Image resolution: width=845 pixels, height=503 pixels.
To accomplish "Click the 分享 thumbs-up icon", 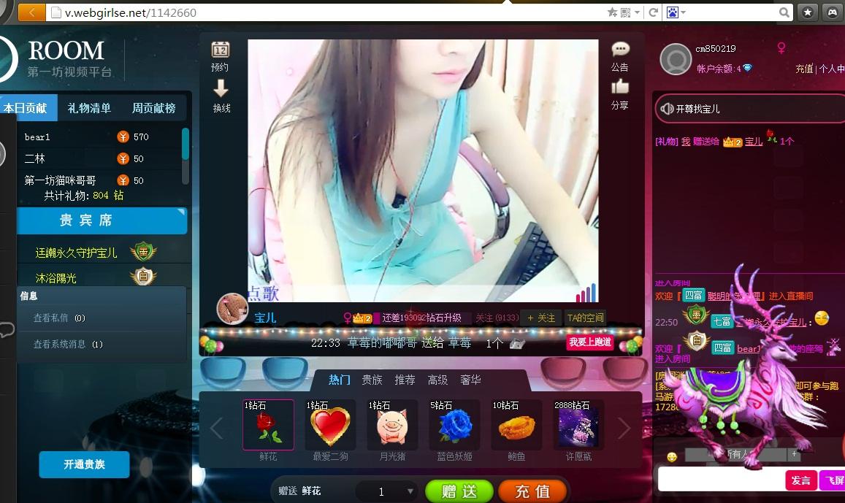I will pyautogui.click(x=620, y=87).
